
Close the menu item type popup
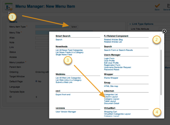164,31
